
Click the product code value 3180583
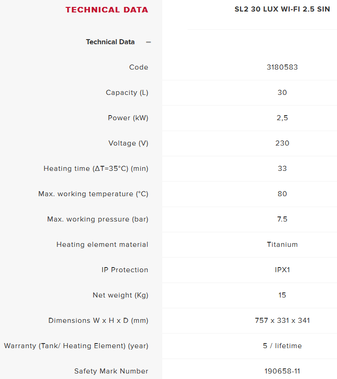pos(282,67)
